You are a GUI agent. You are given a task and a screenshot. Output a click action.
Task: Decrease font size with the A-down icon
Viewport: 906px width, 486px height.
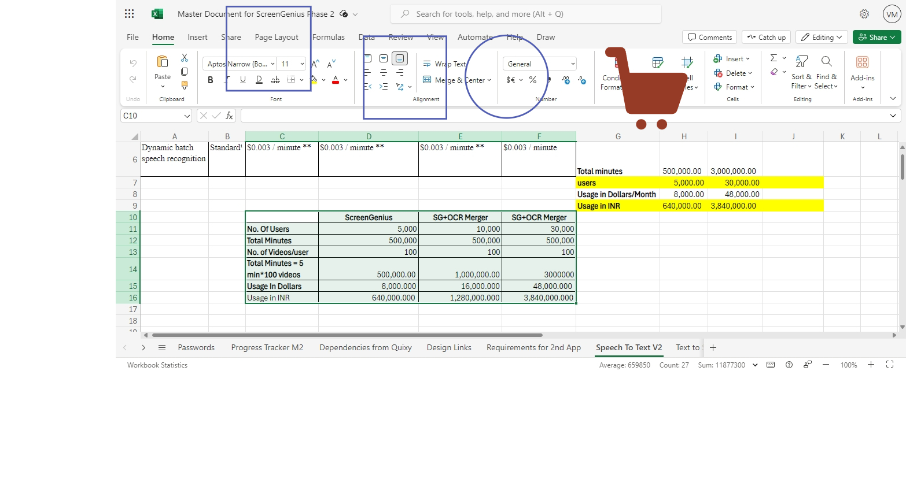click(332, 64)
